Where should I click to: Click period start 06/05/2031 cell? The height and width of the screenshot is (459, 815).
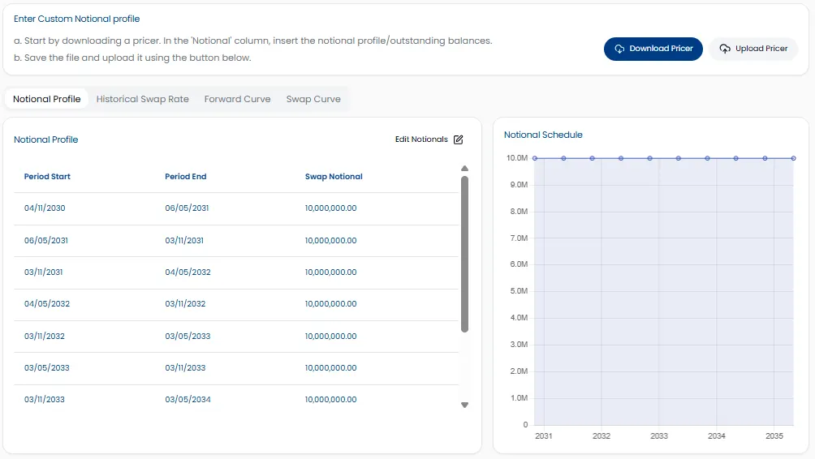45,240
